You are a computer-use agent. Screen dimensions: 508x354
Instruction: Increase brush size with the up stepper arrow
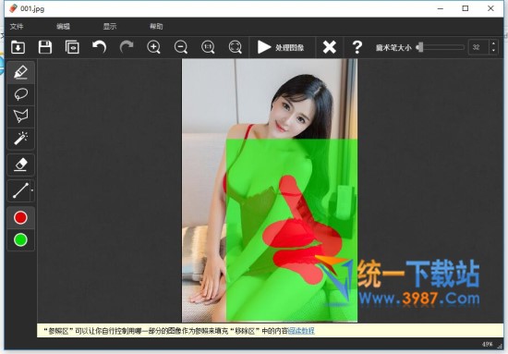493,43
